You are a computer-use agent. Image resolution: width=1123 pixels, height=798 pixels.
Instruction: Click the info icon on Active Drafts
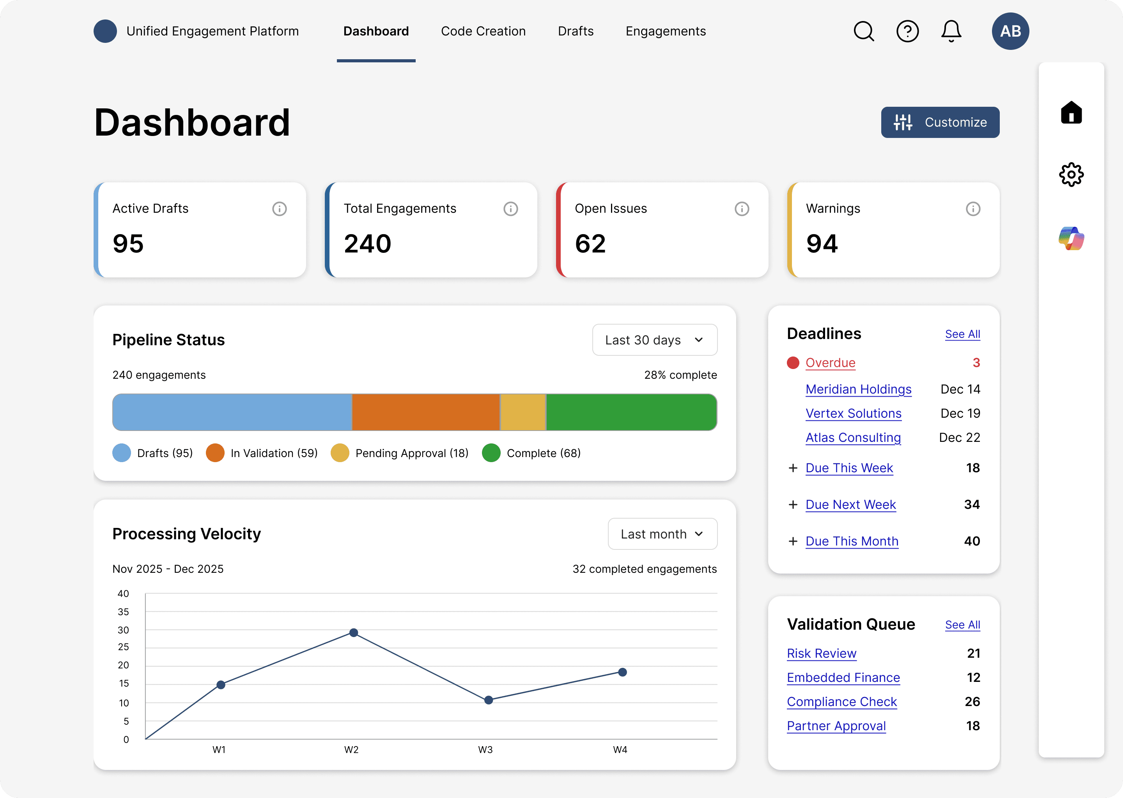click(279, 209)
